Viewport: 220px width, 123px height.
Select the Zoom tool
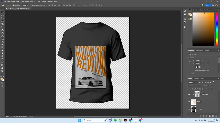[x=2, y=71]
